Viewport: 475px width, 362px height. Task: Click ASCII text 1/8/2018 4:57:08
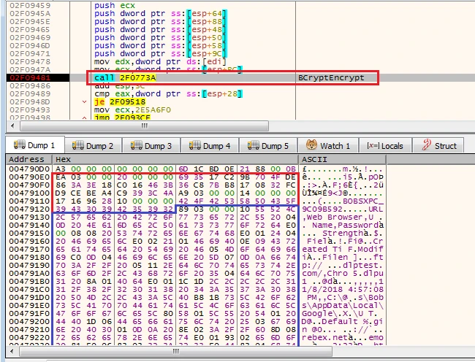[343, 290]
